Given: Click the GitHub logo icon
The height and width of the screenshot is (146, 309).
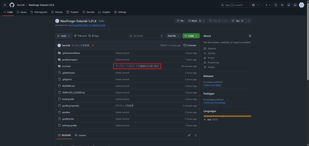Looking at the screenshot, I should point(12,5).
